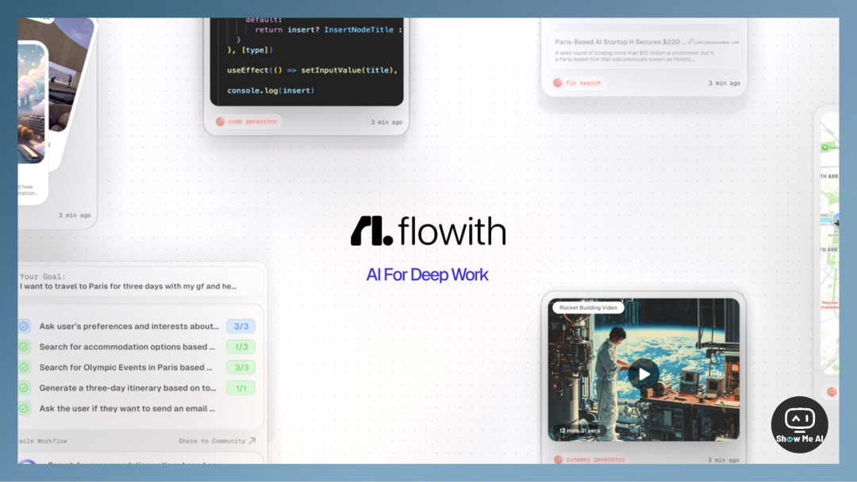
Task: Toggle check for 'Search for accommodation options'
Action: (x=24, y=346)
